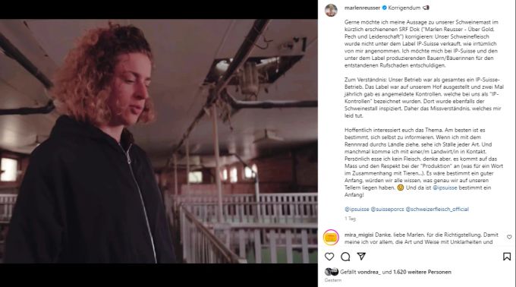Viewport: 516px width, 287px height.
Task: Click liker avatars beside Gefällt
Action: point(332,272)
